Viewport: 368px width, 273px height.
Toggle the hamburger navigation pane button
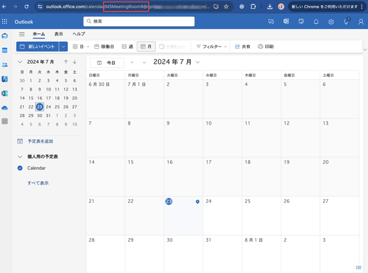pyautogui.click(x=22, y=34)
